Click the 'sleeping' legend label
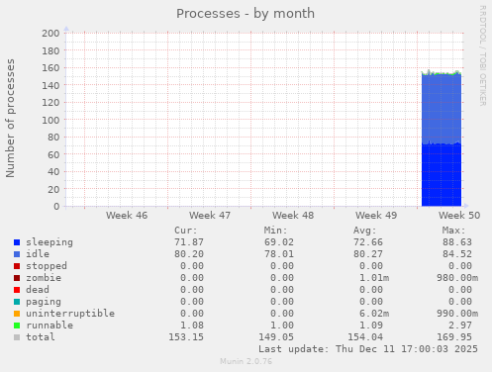This screenshot has height=372, width=492. [49, 242]
